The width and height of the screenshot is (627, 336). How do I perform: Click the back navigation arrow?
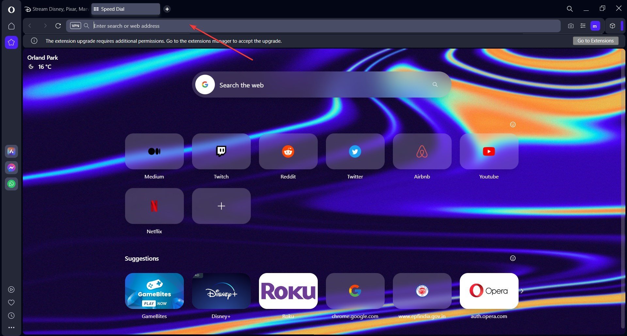(x=30, y=26)
